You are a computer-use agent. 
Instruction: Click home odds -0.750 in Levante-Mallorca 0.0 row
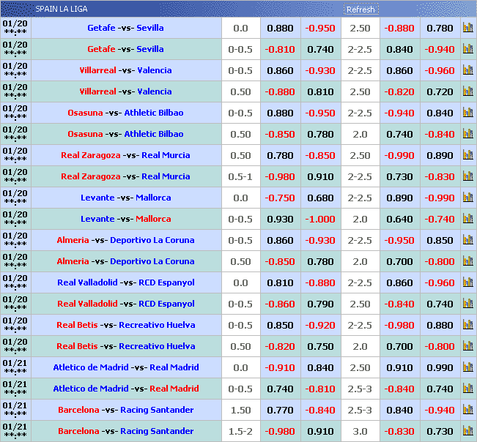pyautogui.click(x=280, y=198)
